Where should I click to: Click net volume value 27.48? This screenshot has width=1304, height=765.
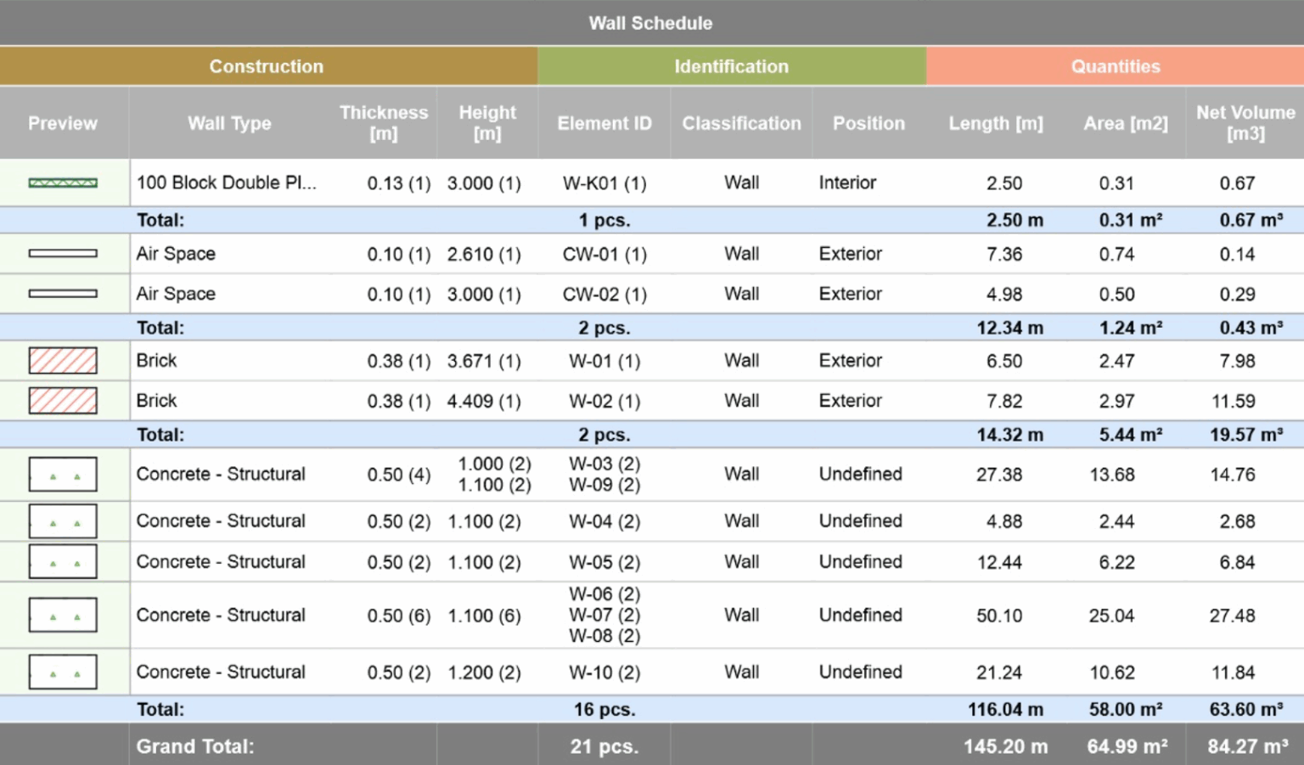point(1233,616)
